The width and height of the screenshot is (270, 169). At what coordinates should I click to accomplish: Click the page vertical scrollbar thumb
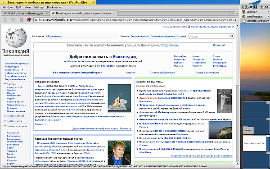pos(238,56)
